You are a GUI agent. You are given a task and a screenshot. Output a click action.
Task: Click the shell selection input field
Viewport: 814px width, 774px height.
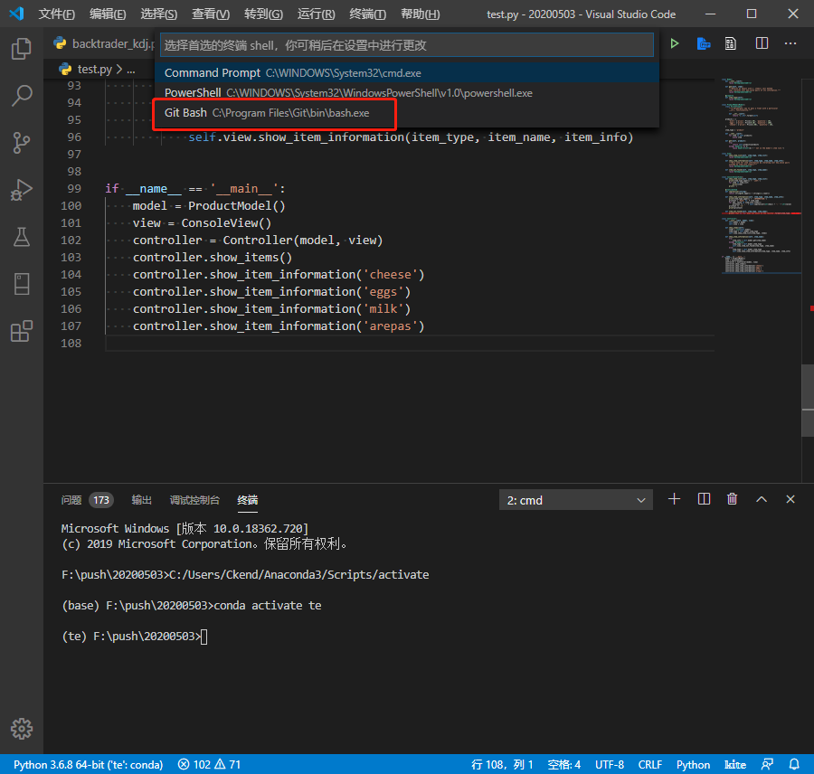pos(406,44)
